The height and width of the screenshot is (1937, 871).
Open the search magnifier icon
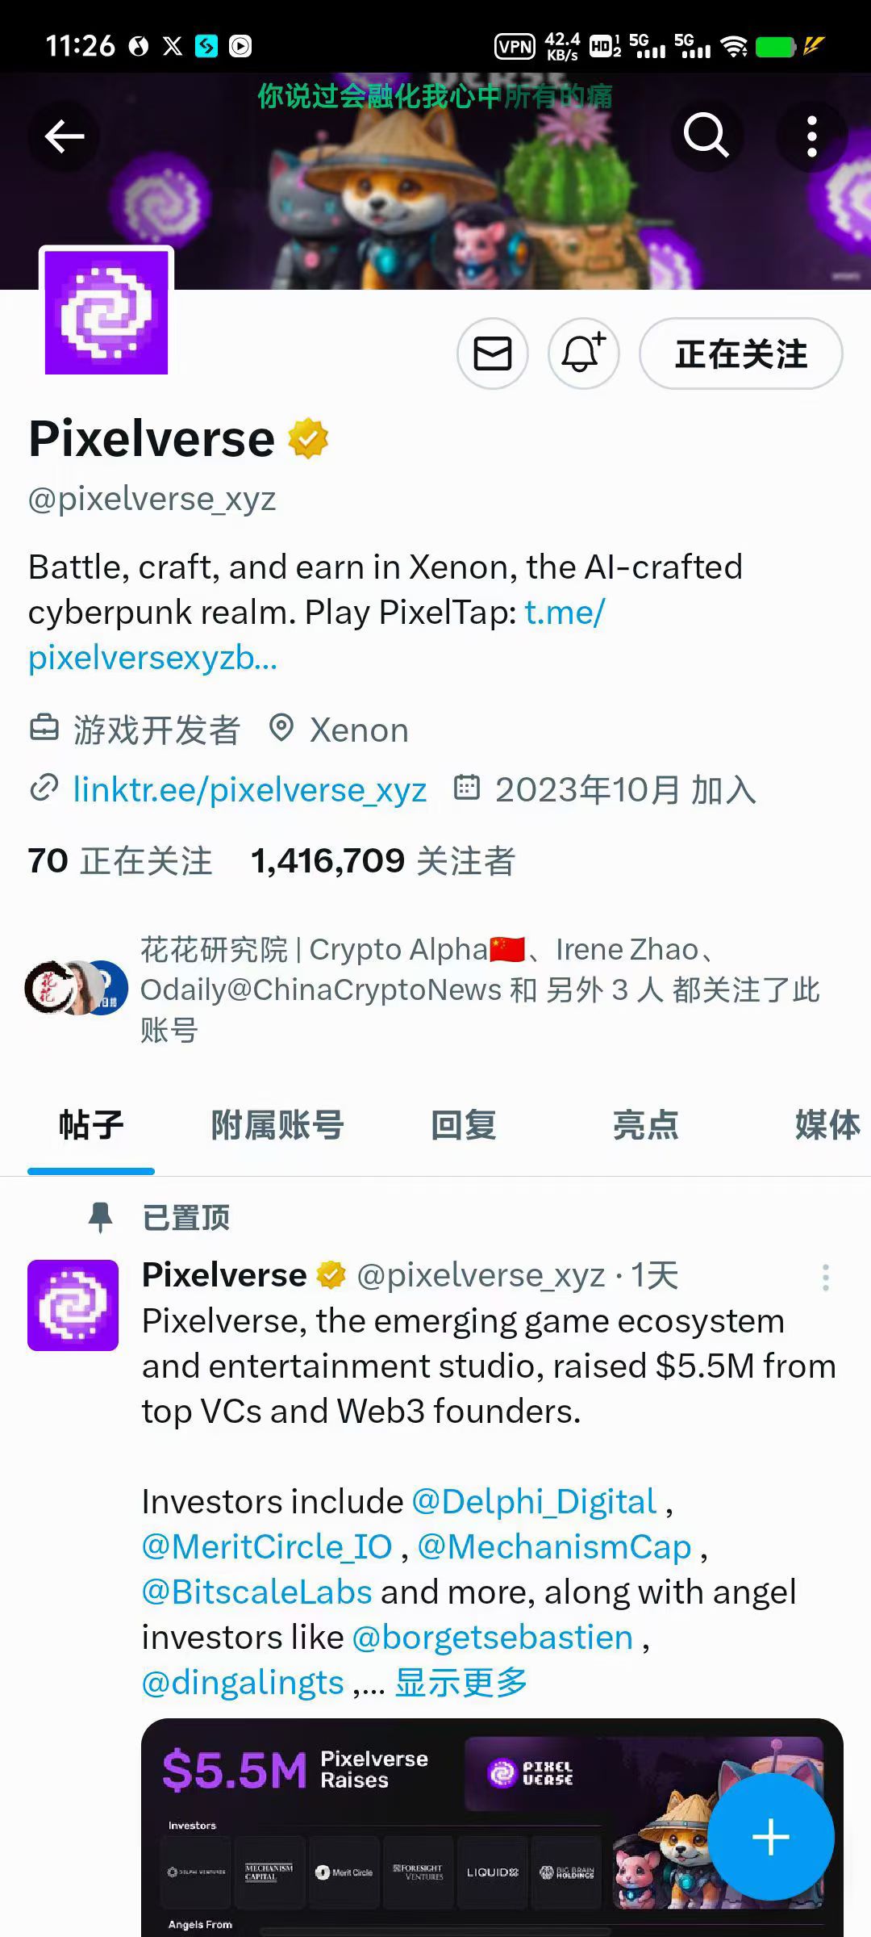click(x=706, y=136)
